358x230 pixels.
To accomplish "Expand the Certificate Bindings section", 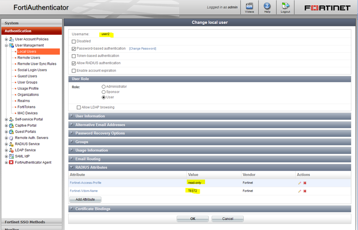I will pyautogui.click(x=93, y=209).
